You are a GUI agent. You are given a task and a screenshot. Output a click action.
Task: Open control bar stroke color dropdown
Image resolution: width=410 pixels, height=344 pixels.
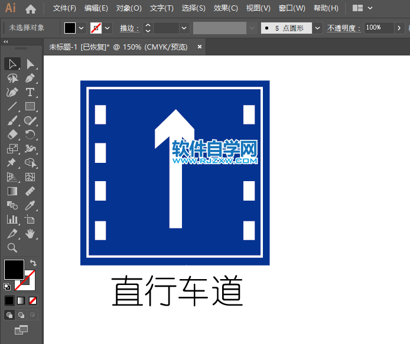(107, 28)
